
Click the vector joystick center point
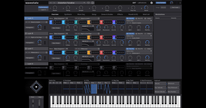[x=36, y=87]
